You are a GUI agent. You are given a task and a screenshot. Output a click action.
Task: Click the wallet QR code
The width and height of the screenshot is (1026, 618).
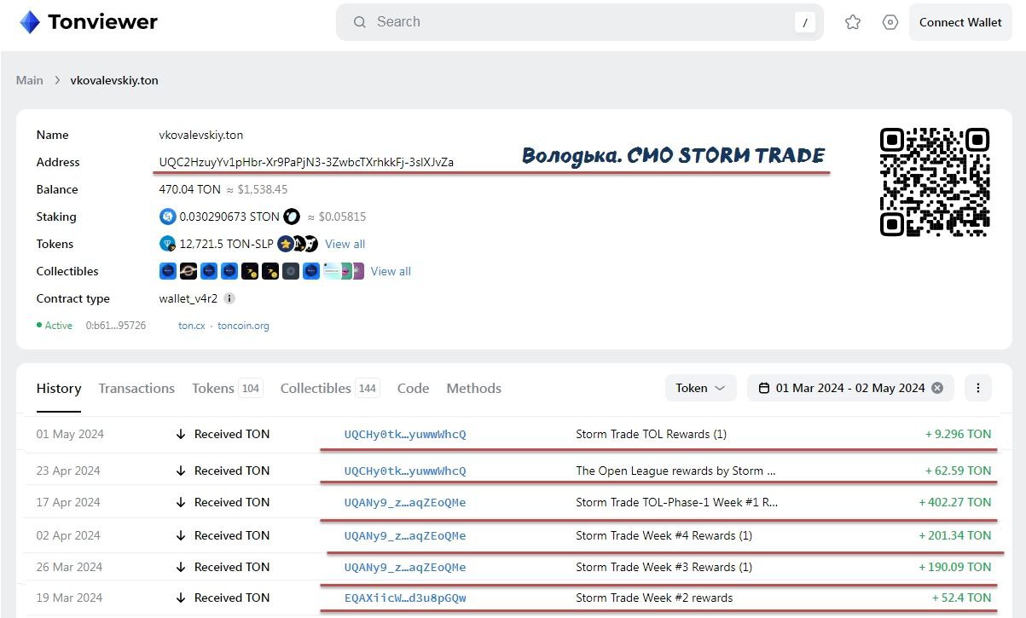[935, 182]
